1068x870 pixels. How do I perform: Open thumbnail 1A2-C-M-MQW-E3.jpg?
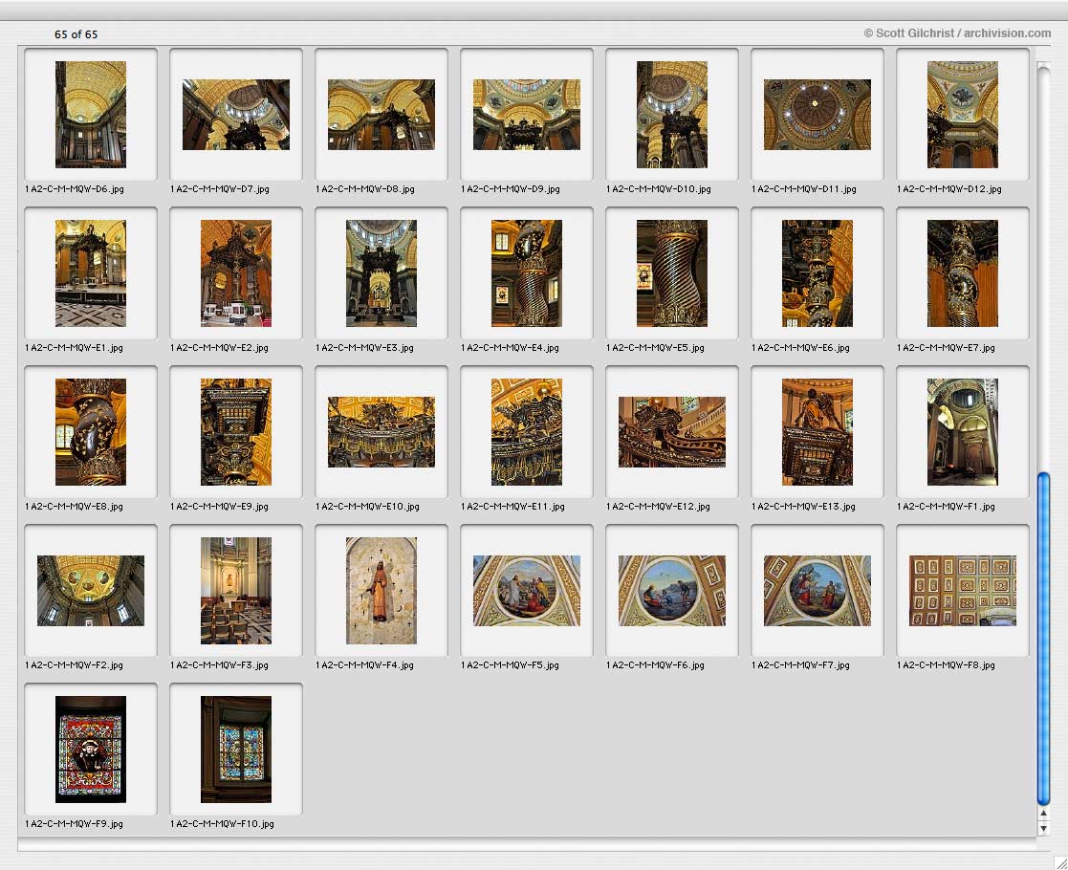(x=381, y=273)
